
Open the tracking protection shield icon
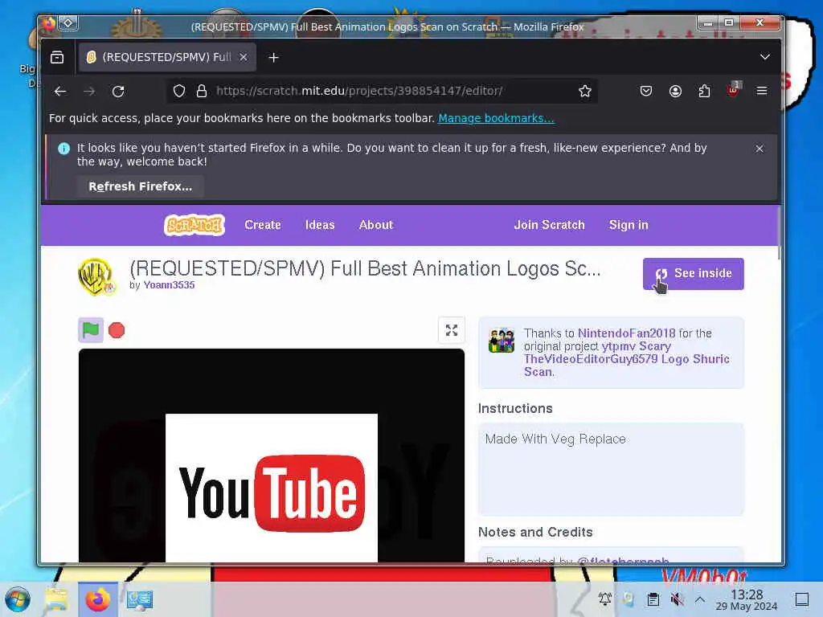pyautogui.click(x=179, y=92)
